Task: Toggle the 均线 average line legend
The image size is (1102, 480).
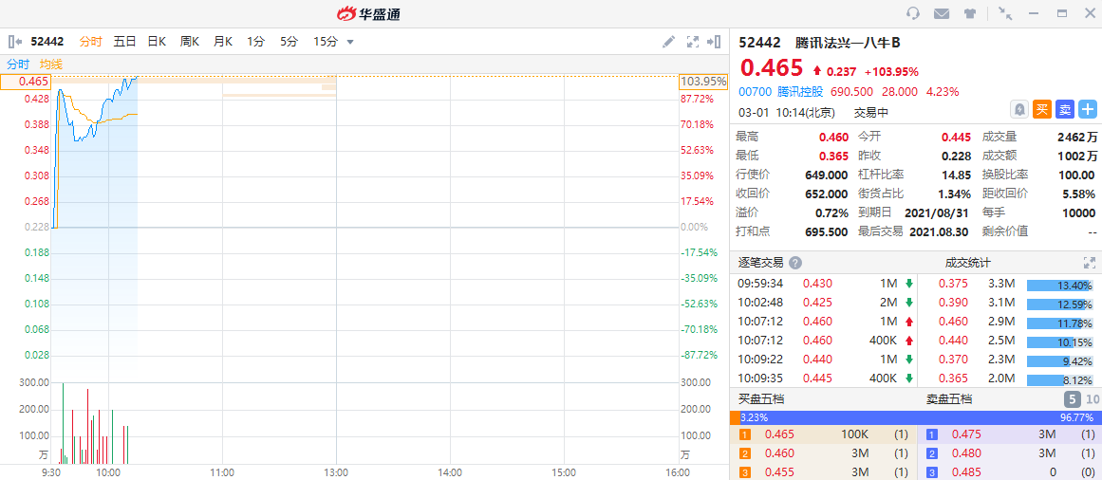Action: (x=51, y=64)
